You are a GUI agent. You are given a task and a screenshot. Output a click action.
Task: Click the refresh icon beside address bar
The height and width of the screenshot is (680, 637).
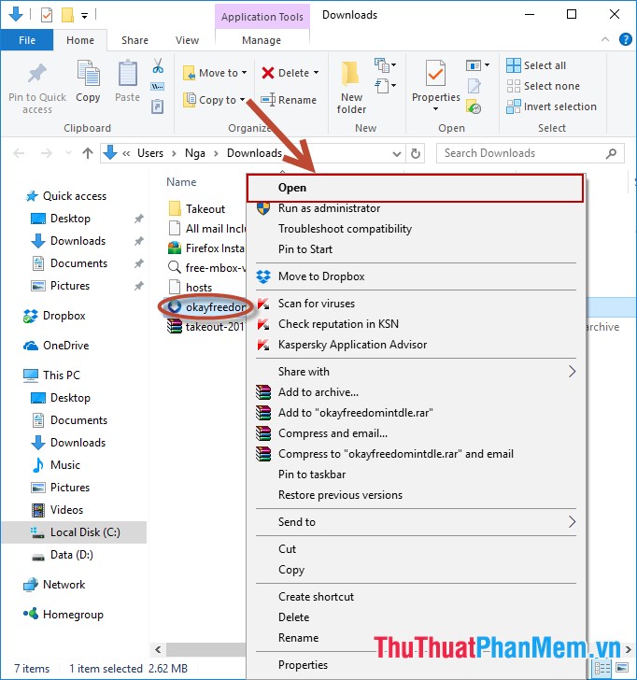pos(417,153)
